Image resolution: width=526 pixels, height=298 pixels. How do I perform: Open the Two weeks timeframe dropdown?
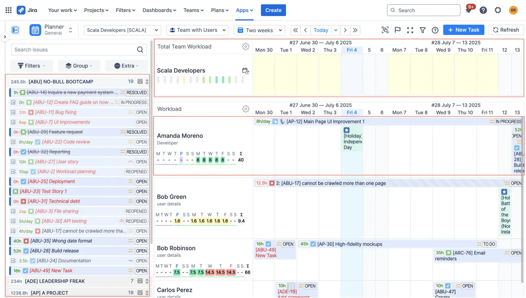259,30
